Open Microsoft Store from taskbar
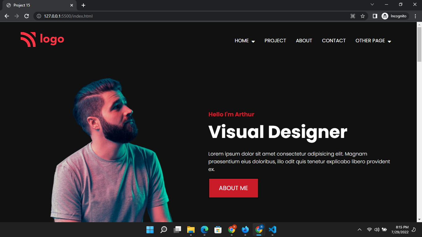 click(x=218, y=230)
